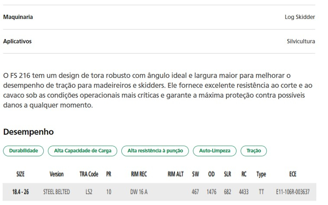Viewport: 328px width, 205px height.
Task: Click the RIM ALT column header
Action: [x=175, y=174]
